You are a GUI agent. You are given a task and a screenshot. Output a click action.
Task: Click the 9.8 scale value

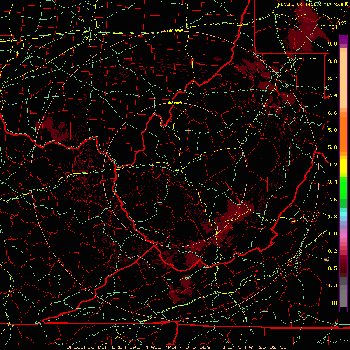[x=332, y=44]
